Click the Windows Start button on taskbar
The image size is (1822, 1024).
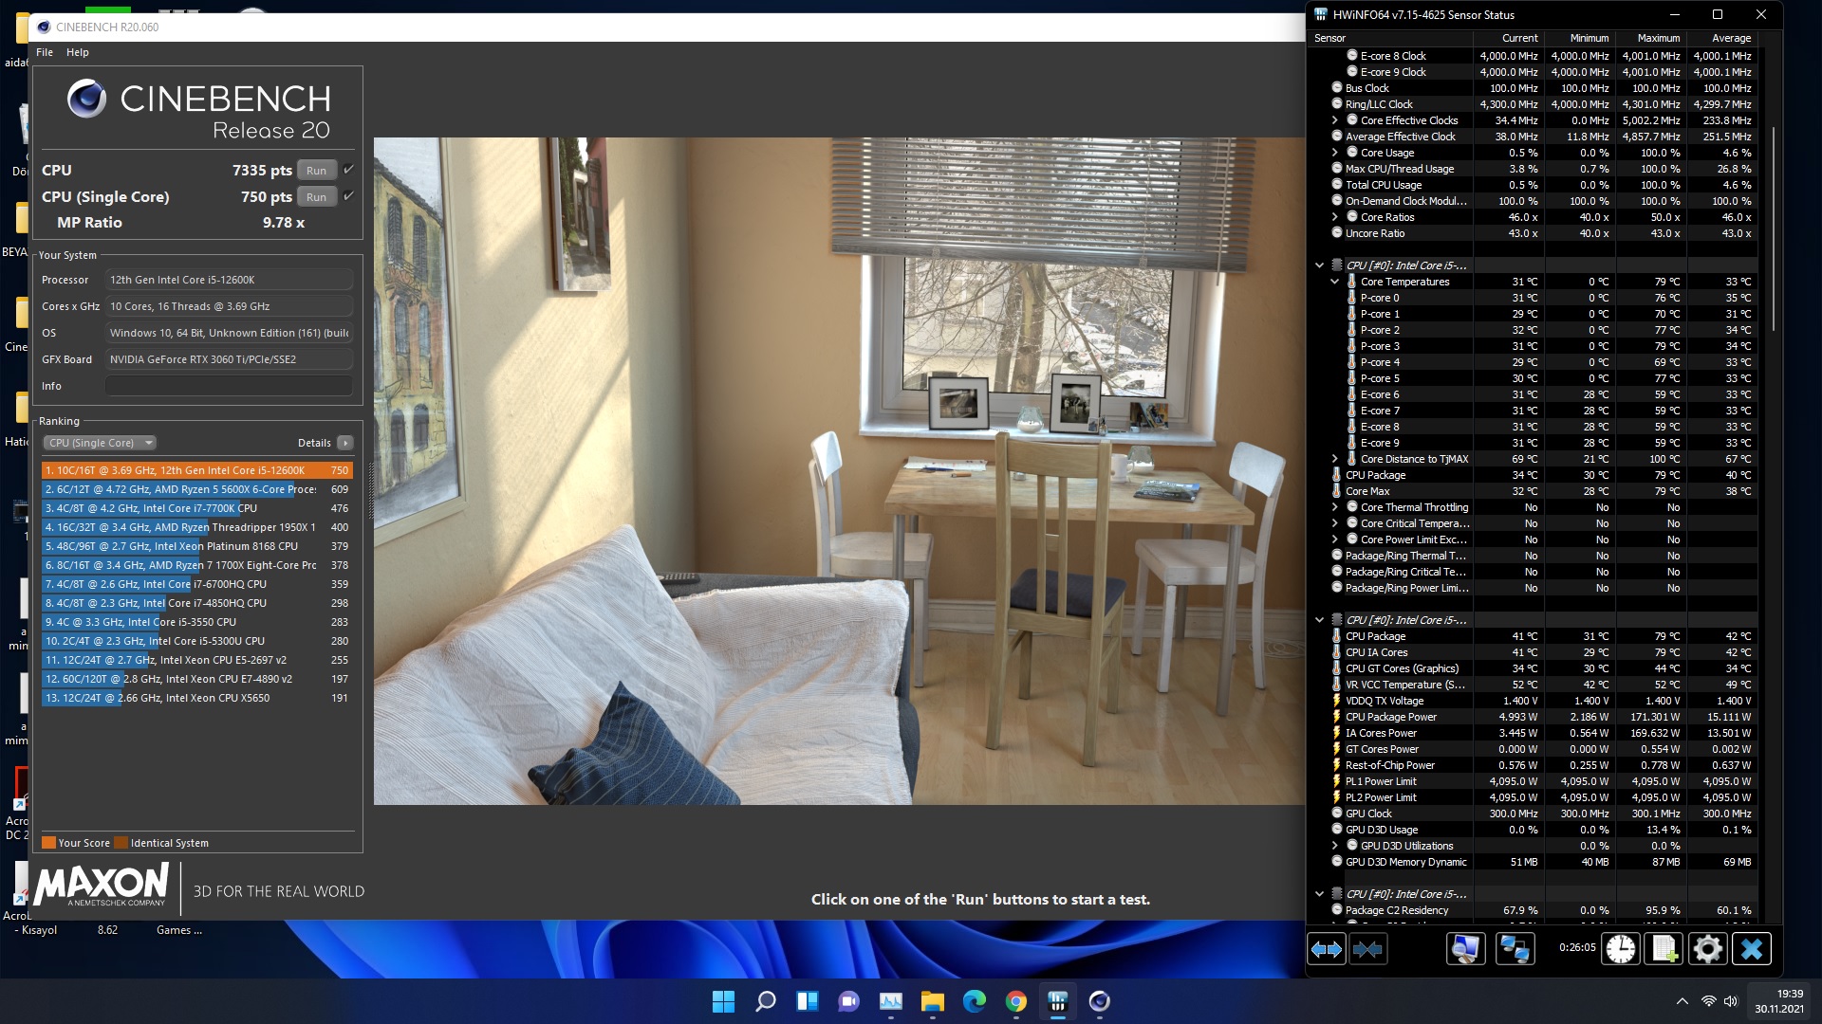723,1001
